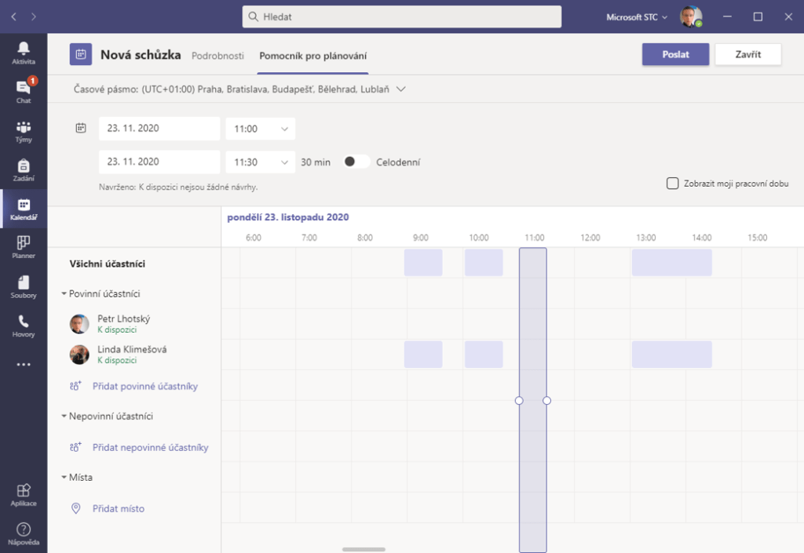This screenshot has width=804, height=553.
Task: Toggle the Celodenní all-day switch
Action: (356, 162)
